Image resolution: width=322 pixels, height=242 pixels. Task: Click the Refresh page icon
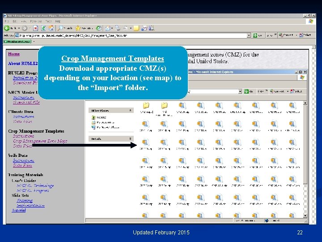(43, 28)
